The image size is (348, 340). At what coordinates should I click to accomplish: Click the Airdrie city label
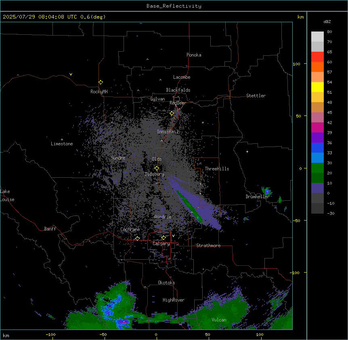click(163, 217)
